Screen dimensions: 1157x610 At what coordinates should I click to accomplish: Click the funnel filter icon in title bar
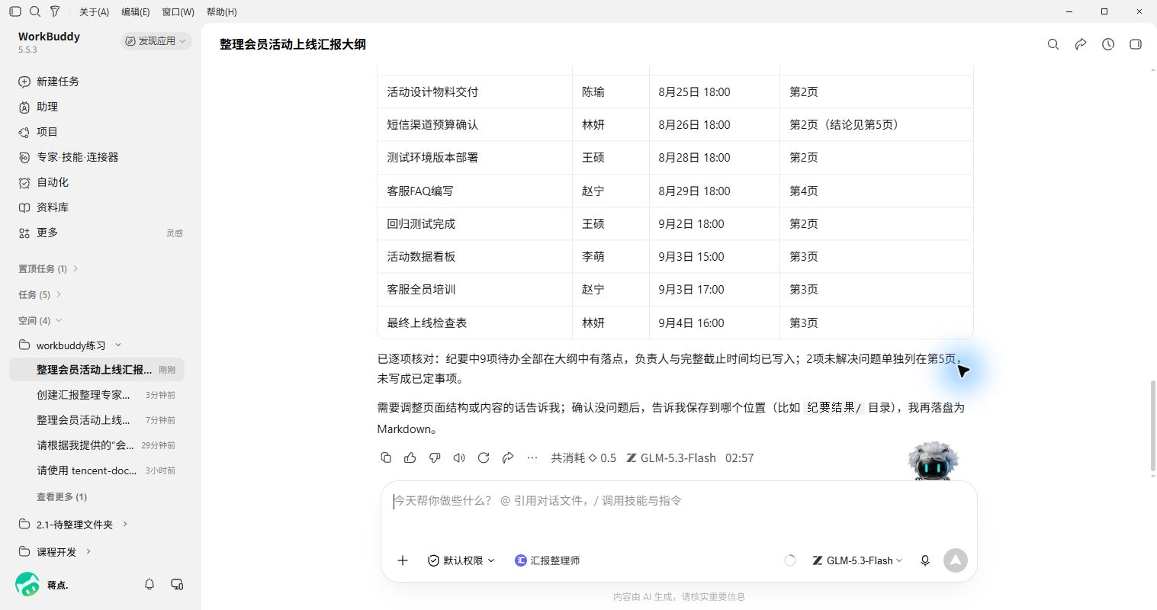point(55,11)
